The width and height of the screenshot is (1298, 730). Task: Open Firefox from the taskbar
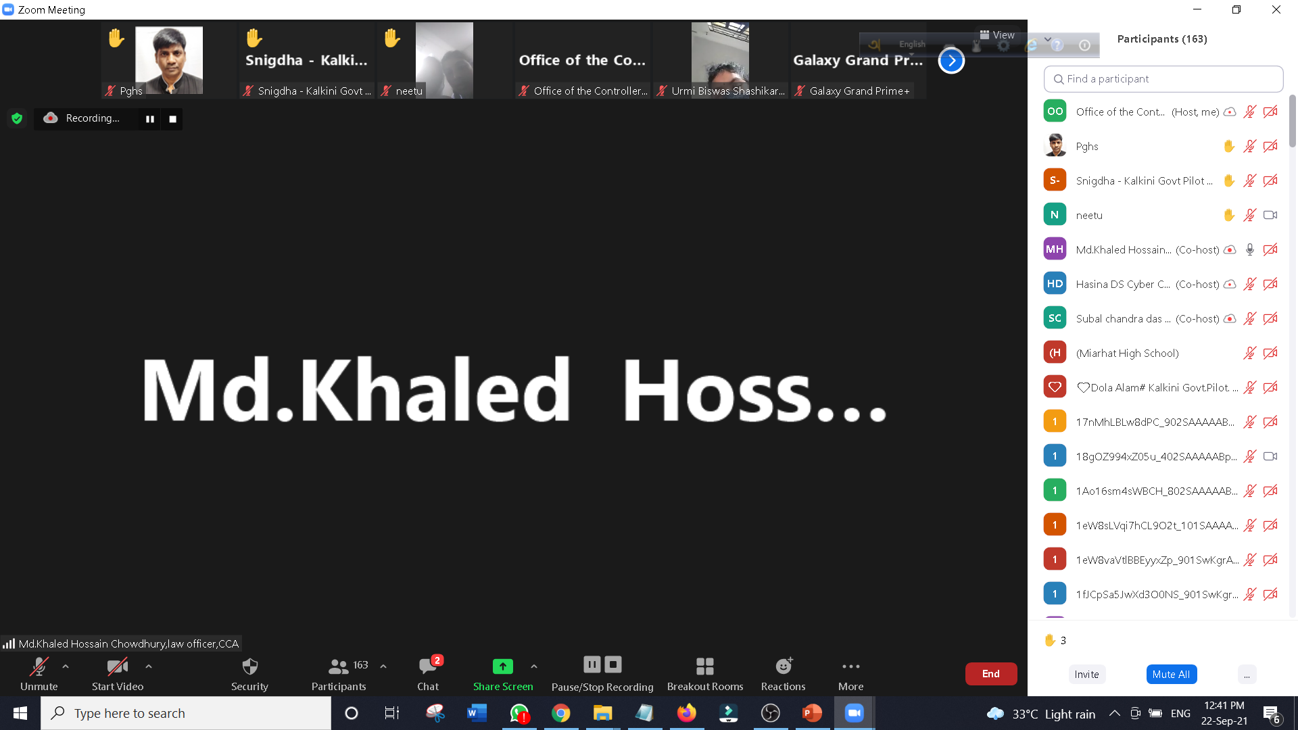[x=686, y=713]
